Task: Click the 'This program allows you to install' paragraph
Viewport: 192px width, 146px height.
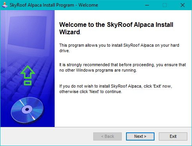Action: click(119, 48)
